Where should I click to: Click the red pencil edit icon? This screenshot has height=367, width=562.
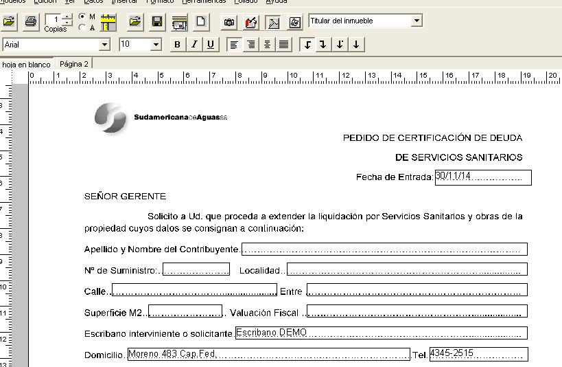pyautogui.click(x=251, y=23)
